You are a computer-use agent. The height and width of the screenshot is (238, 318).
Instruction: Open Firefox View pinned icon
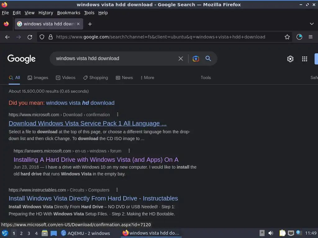pyautogui.click(x=6, y=24)
